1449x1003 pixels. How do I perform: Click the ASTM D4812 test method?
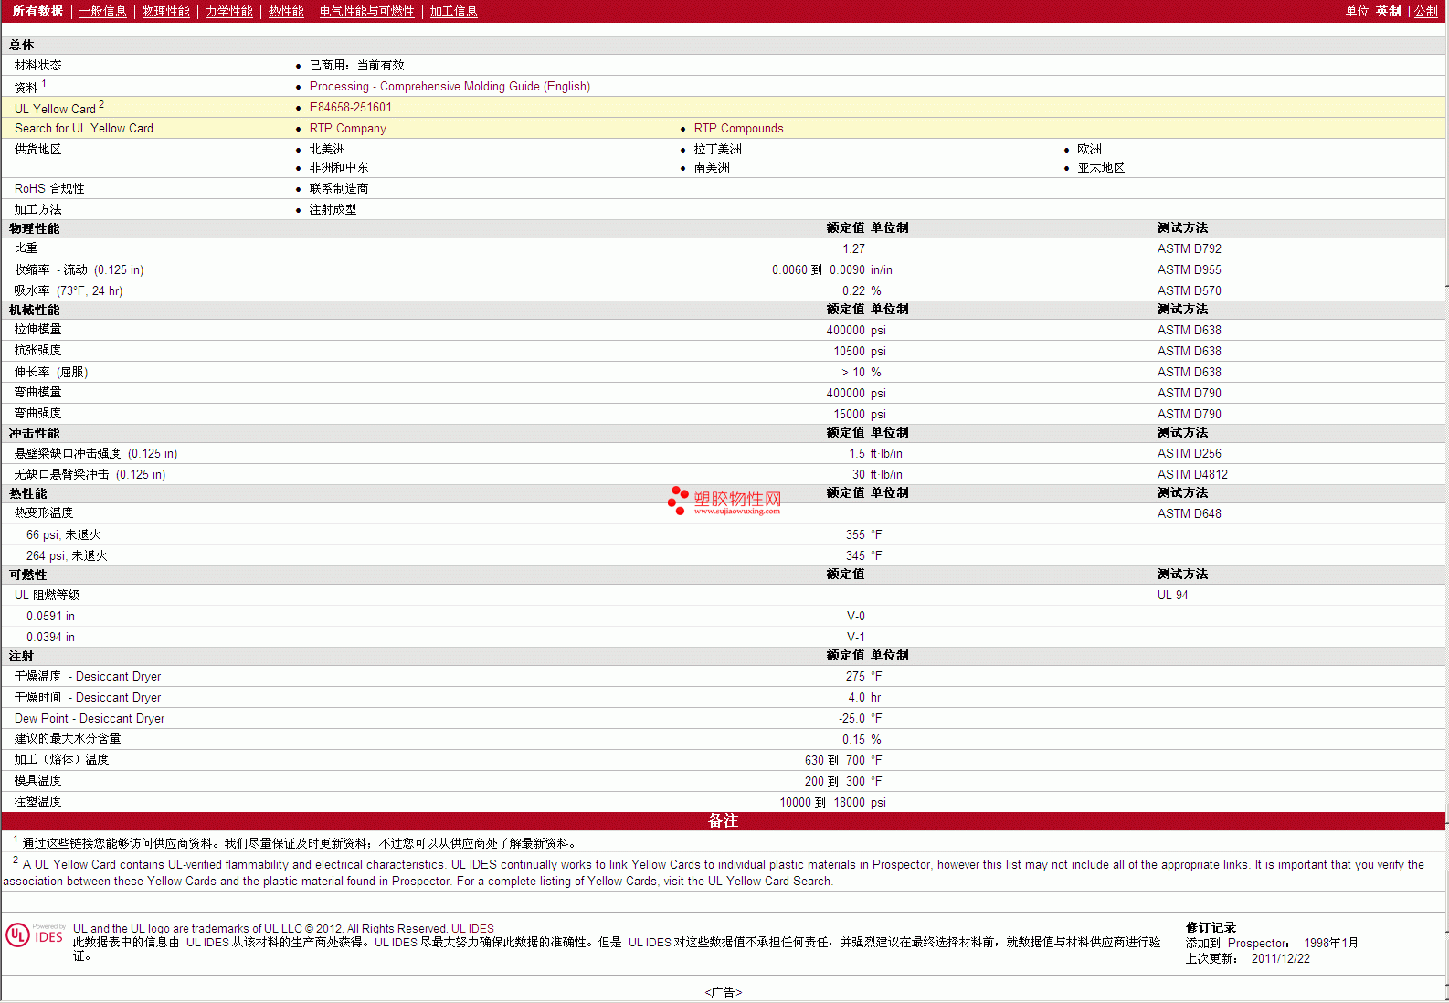pos(1192,474)
